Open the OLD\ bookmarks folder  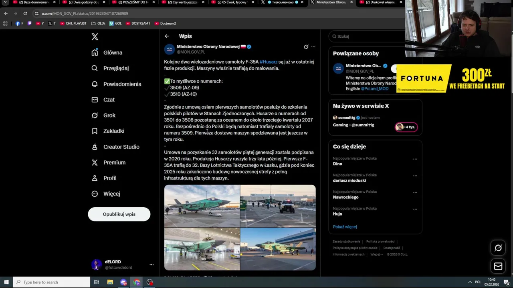98,24
